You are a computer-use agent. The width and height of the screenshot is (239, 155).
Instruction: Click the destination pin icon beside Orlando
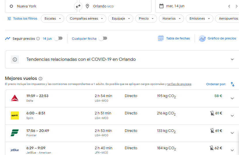tap(87, 6)
